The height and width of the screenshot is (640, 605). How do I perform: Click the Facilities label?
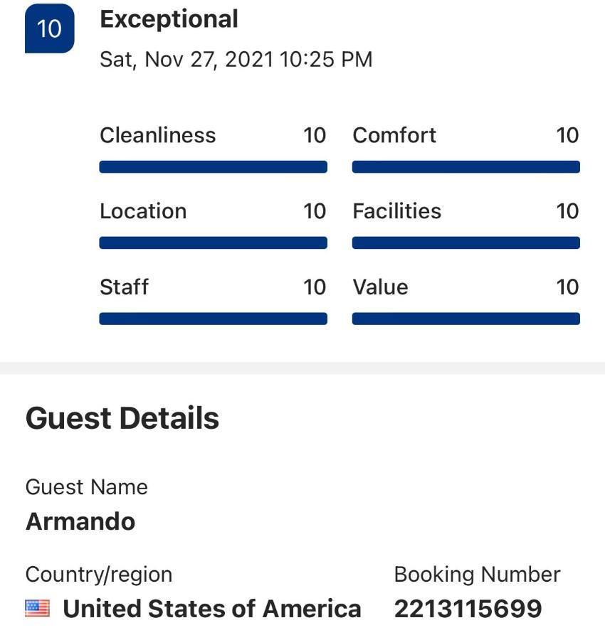pyautogui.click(x=397, y=211)
